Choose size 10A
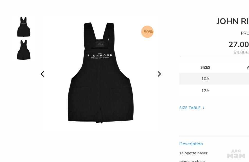Viewport: 249px width, 162px height. pyautogui.click(x=205, y=79)
